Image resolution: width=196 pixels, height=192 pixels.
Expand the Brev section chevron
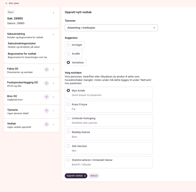point(53,97)
